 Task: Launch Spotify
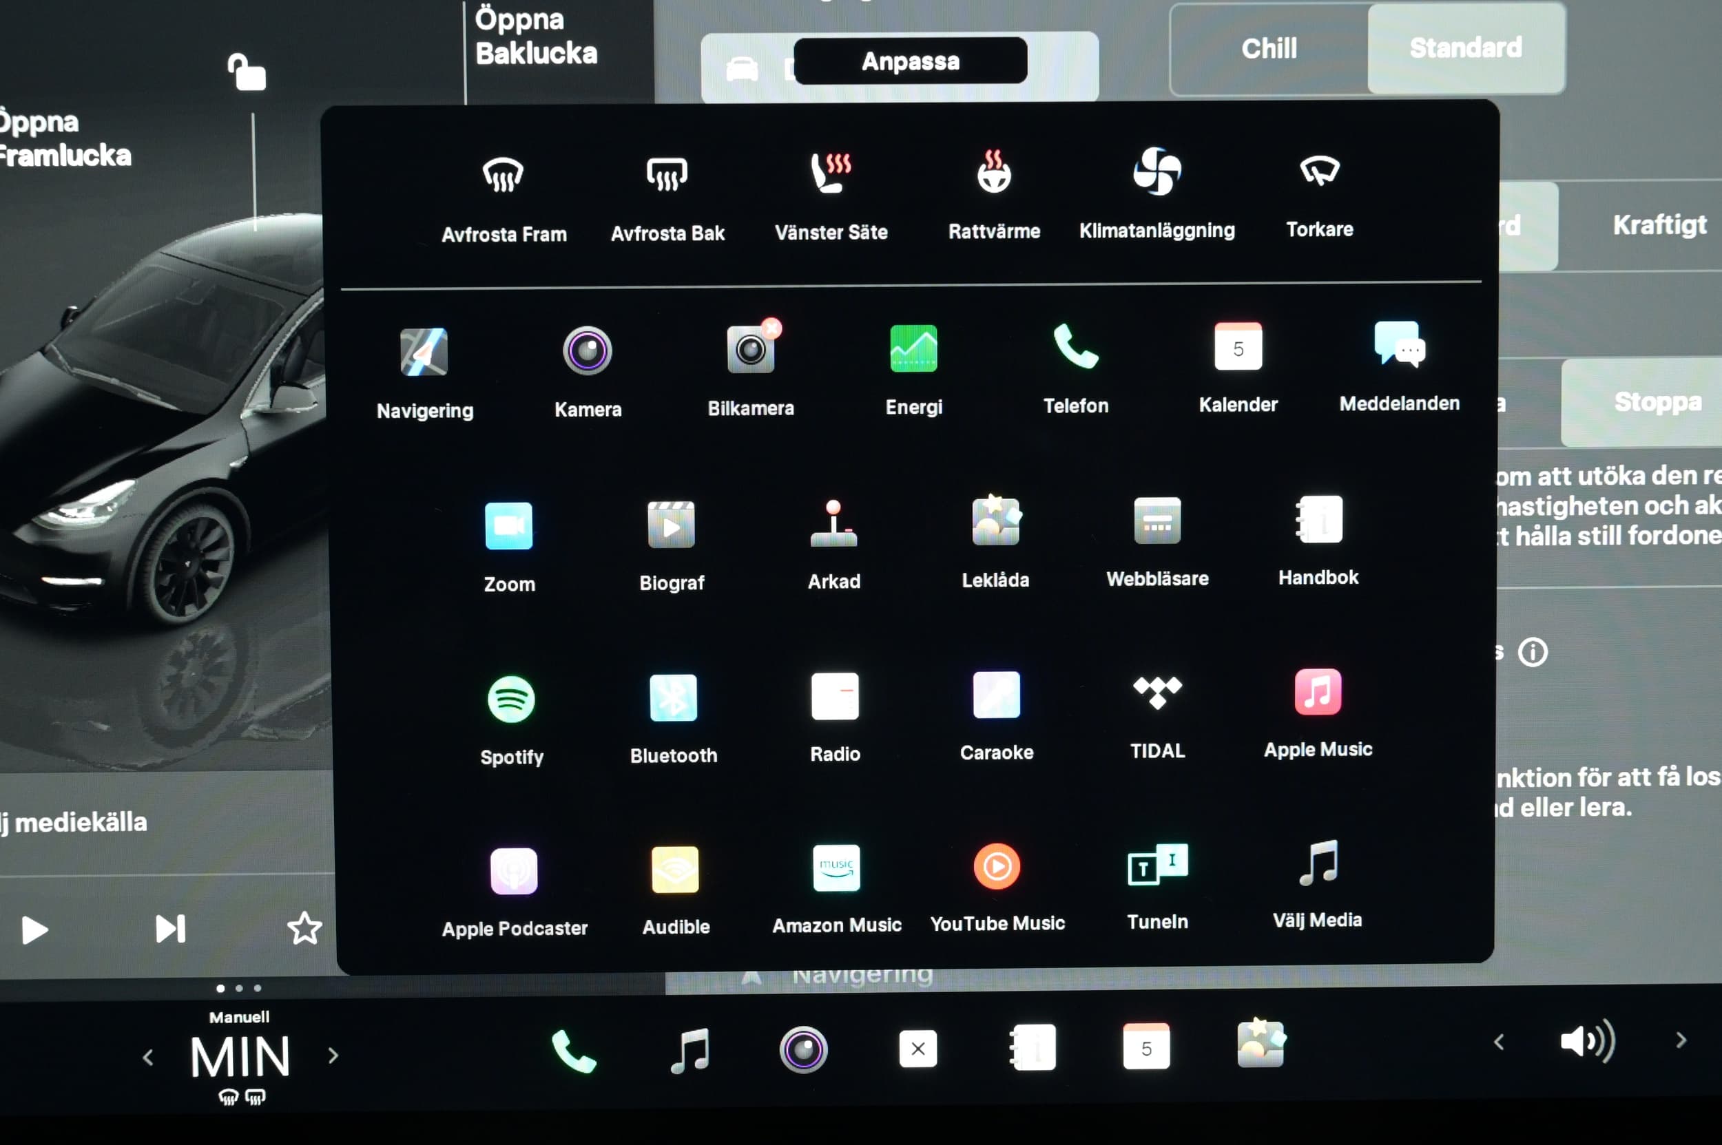coord(510,720)
